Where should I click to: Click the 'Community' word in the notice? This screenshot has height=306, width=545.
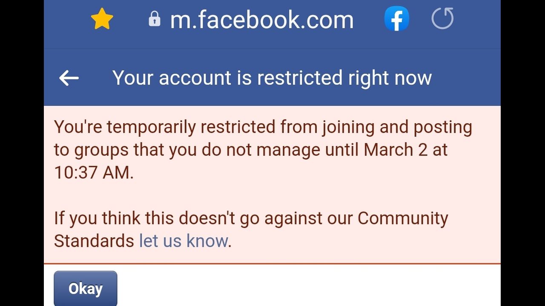pos(403,218)
